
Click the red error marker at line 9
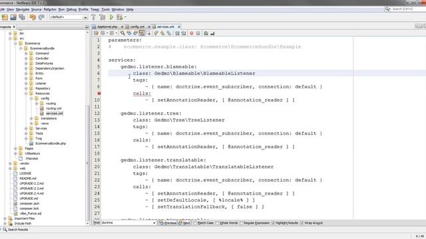[99, 93]
